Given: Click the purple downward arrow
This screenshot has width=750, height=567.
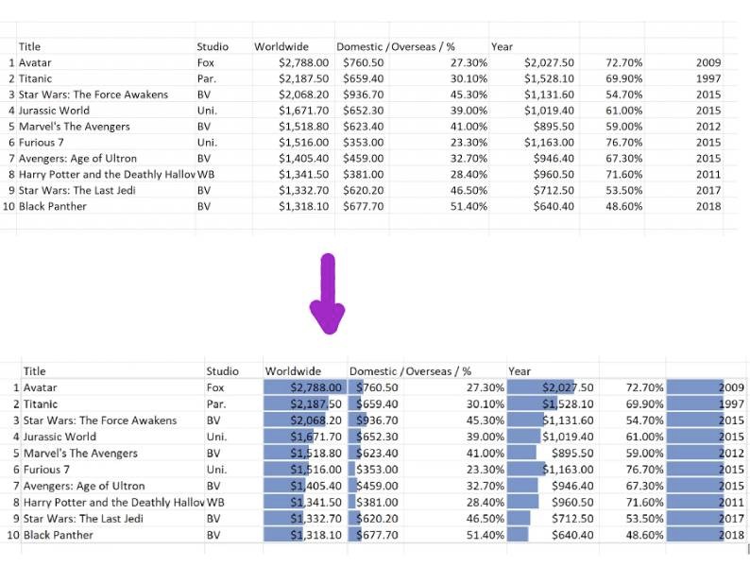Looking at the screenshot, I should coord(327,295).
